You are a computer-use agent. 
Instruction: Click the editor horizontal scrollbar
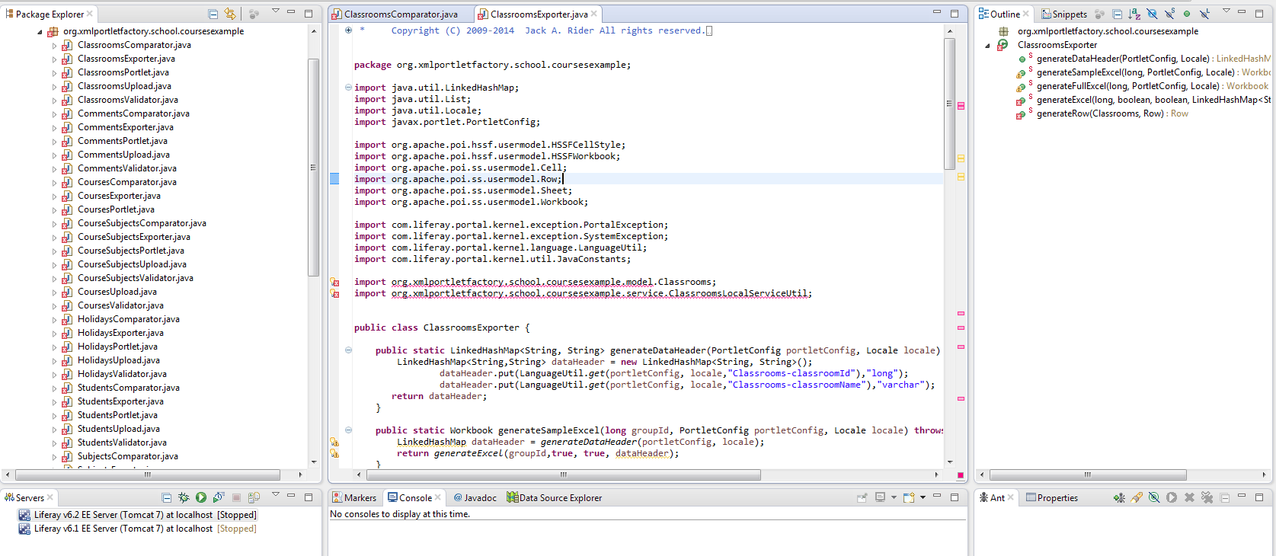[x=564, y=475]
